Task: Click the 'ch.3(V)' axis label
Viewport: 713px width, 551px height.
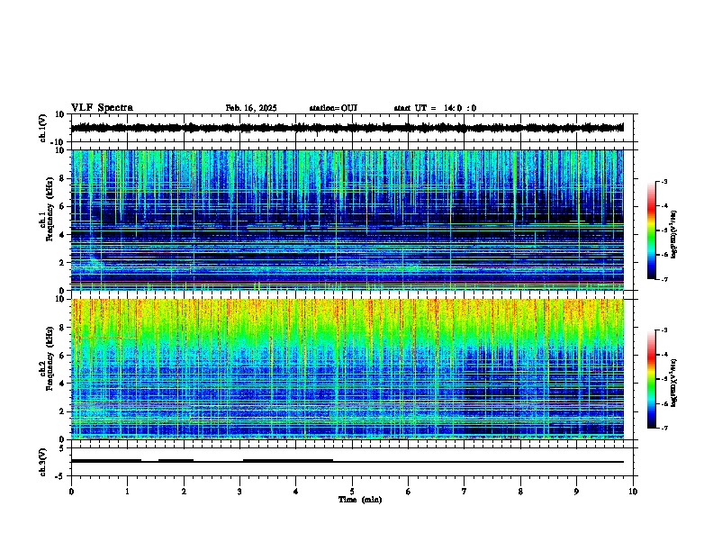Action: click(43, 463)
